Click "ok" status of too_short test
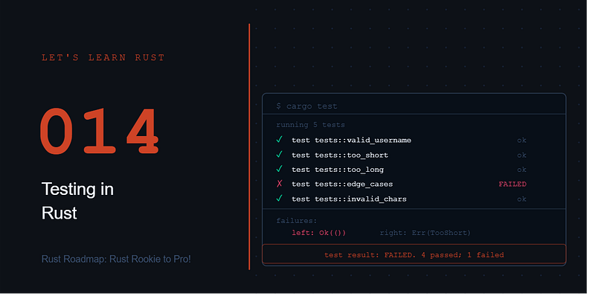The width and height of the screenshot is (595, 302). (x=522, y=155)
